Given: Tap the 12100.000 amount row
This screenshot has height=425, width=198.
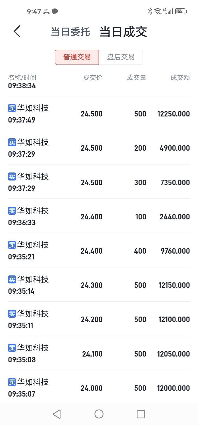Looking at the screenshot, I should pos(99,319).
